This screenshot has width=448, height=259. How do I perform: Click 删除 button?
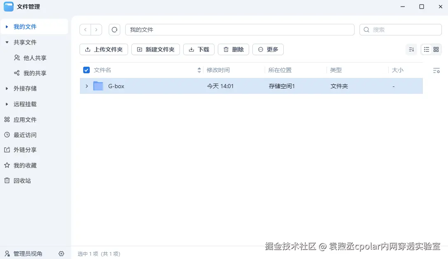pos(233,49)
